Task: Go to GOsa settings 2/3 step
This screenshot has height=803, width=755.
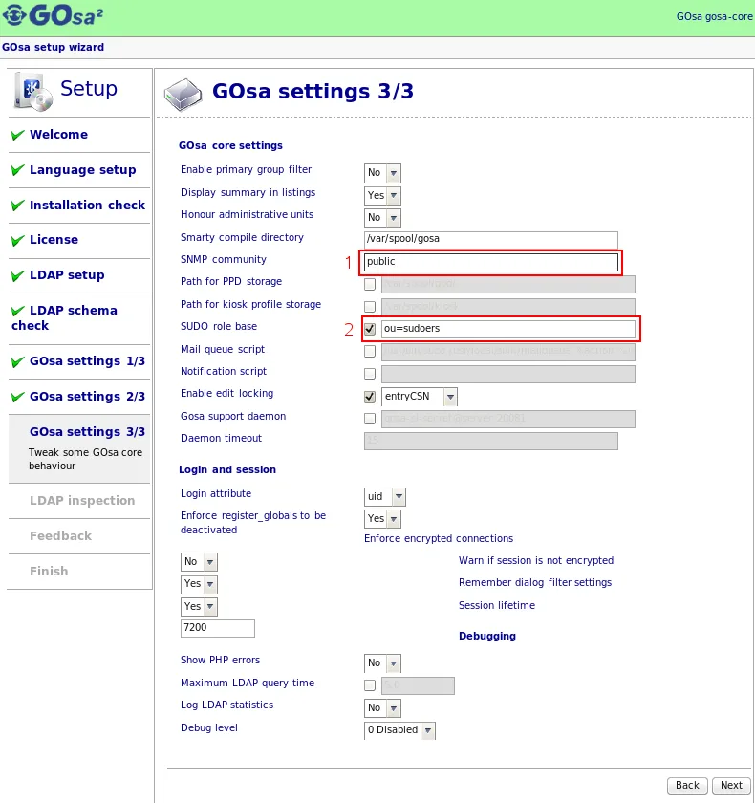Action: [x=88, y=397]
